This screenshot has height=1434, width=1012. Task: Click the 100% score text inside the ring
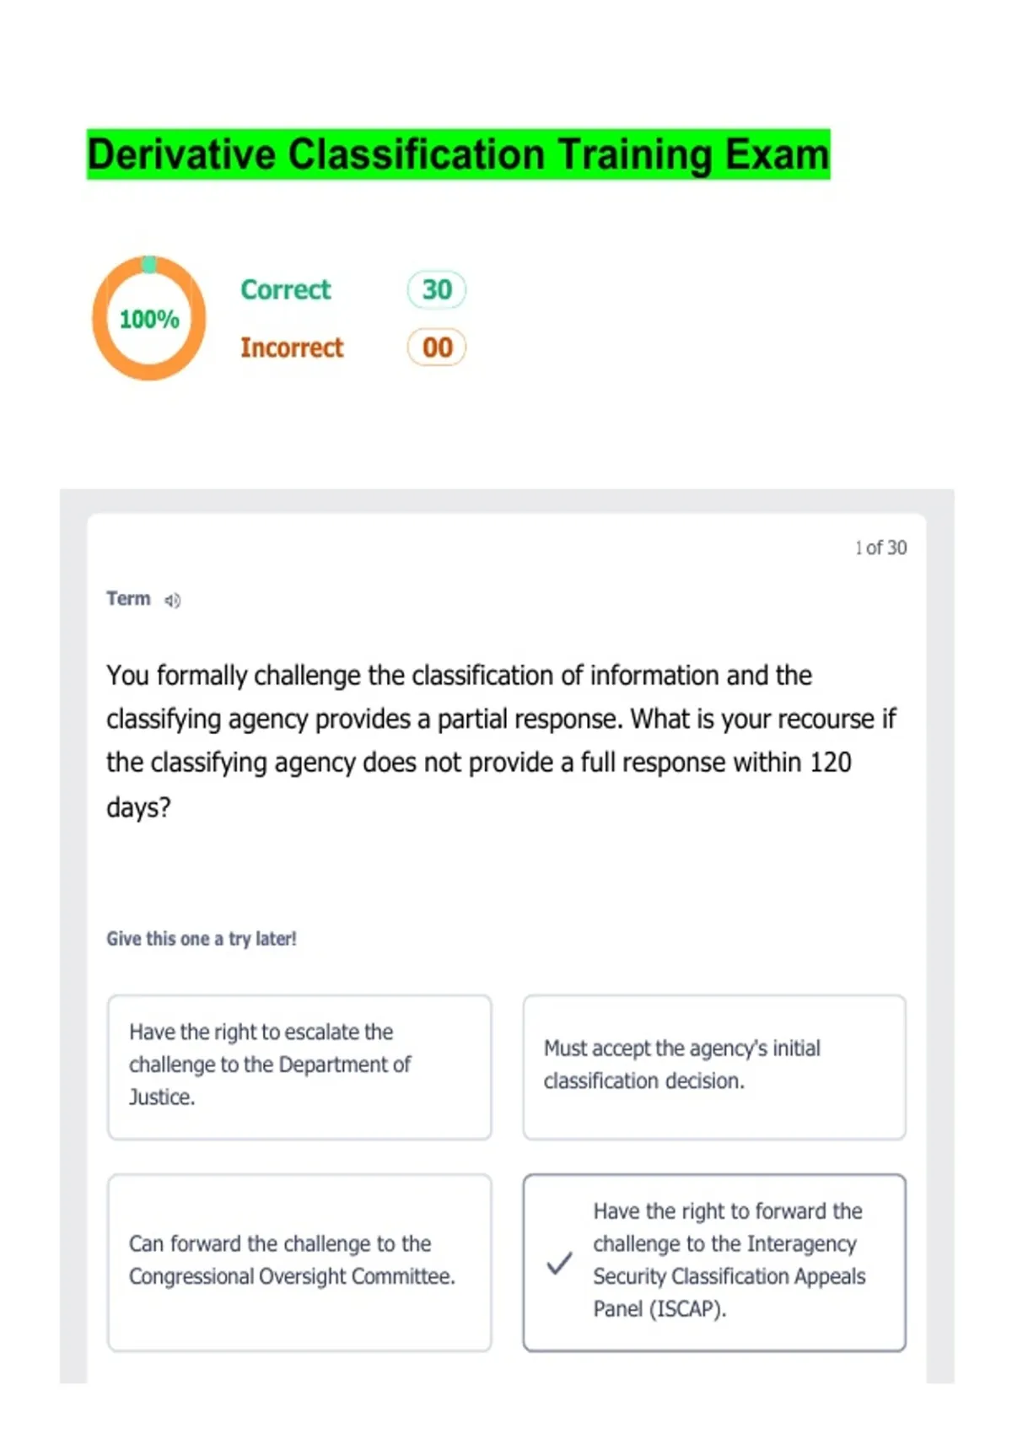(149, 320)
